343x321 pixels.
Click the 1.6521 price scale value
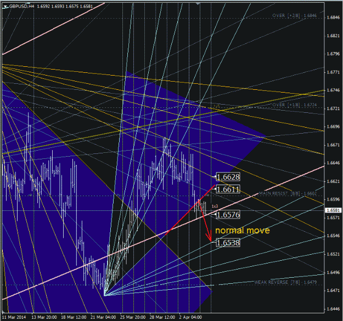tap(333, 254)
